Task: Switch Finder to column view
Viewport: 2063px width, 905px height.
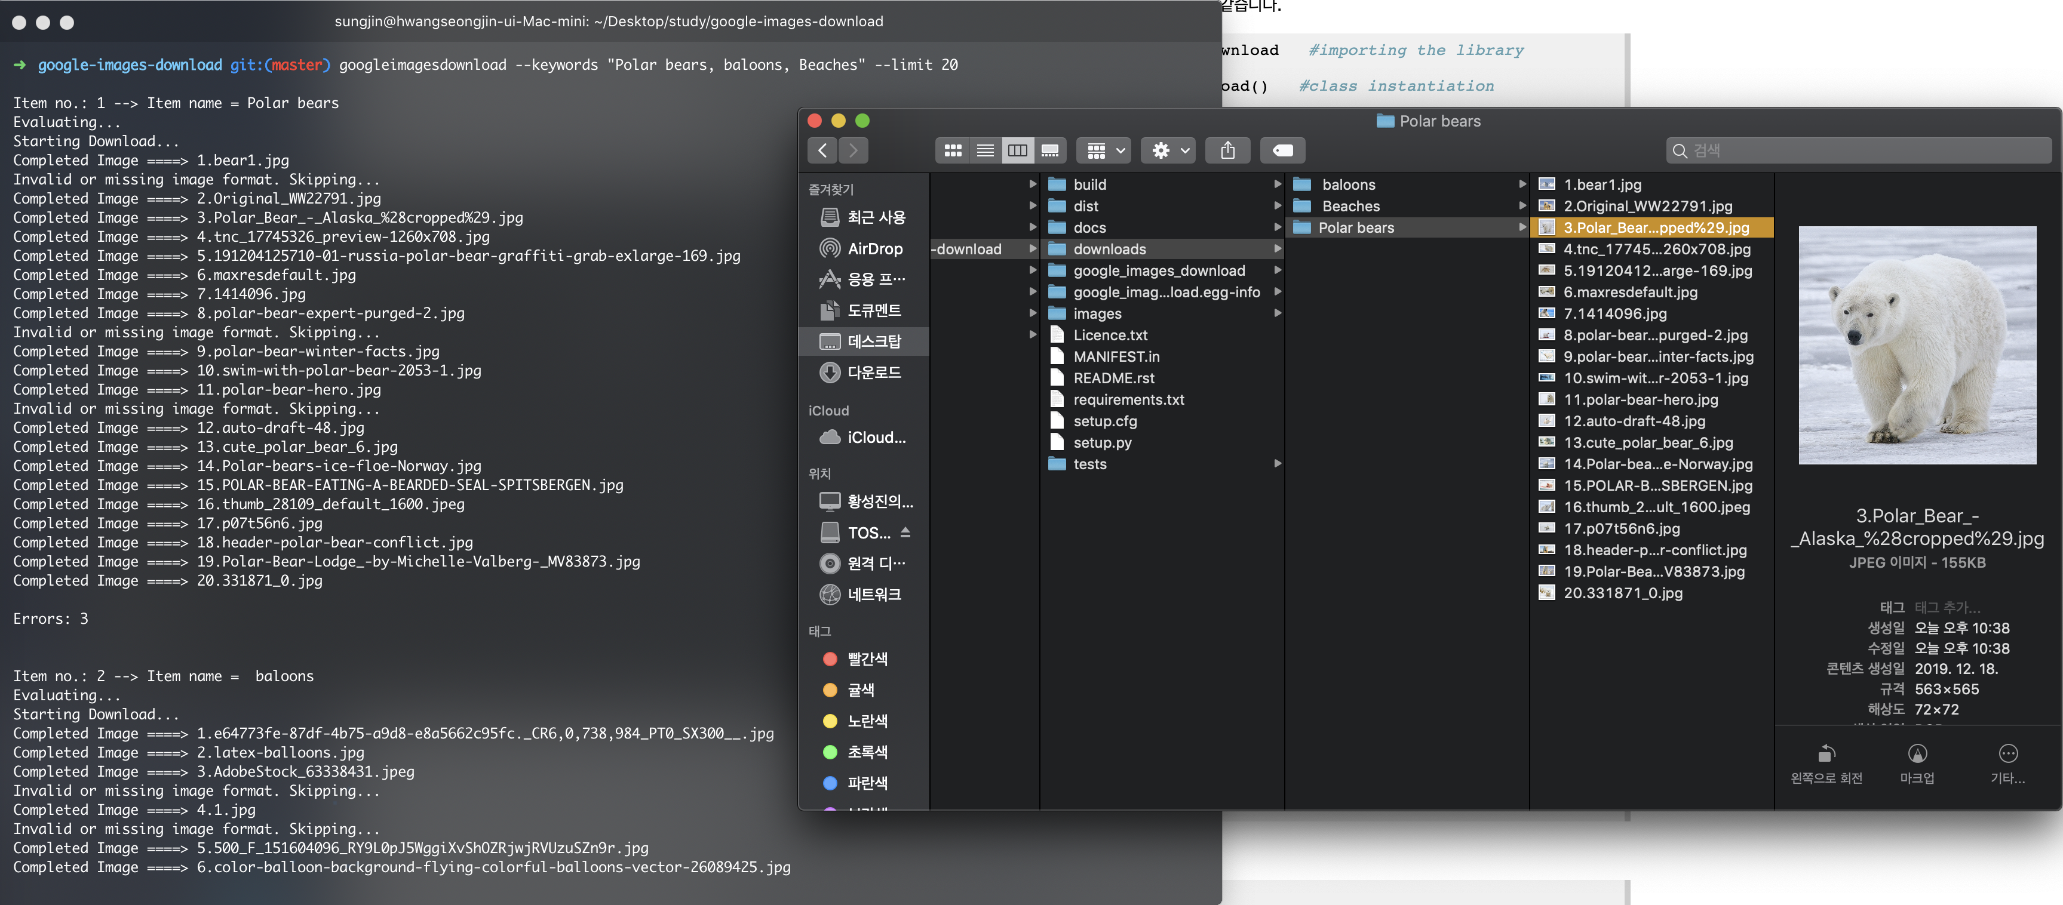Action: coord(1017,150)
